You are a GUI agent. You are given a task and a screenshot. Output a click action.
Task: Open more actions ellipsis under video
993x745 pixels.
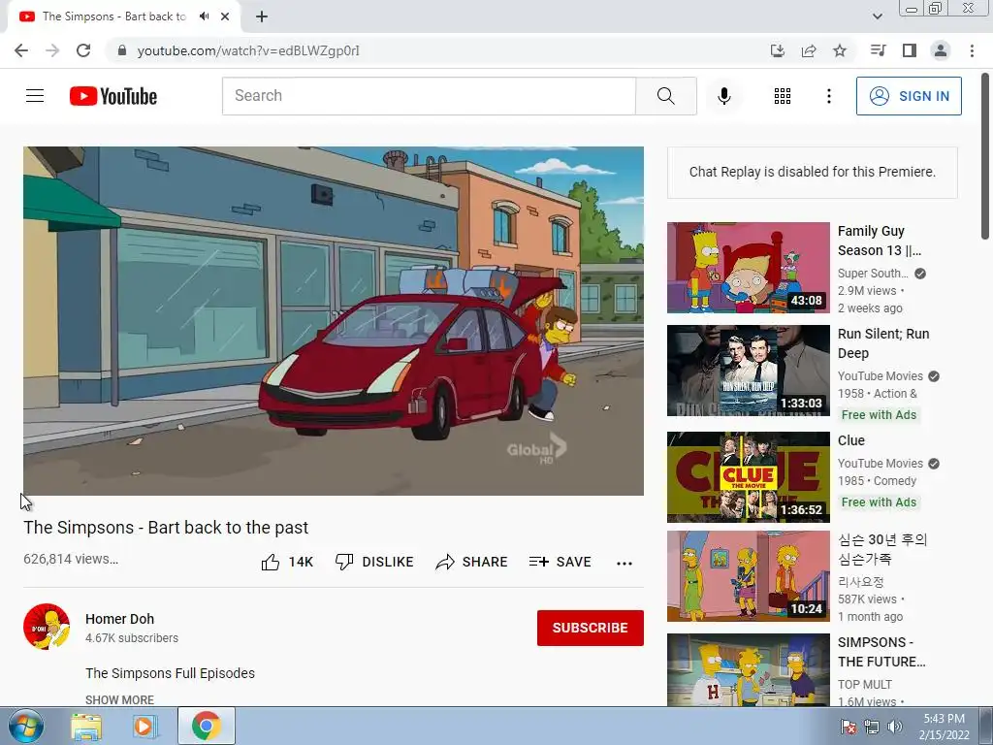pyautogui.click(x=624, y=563)
